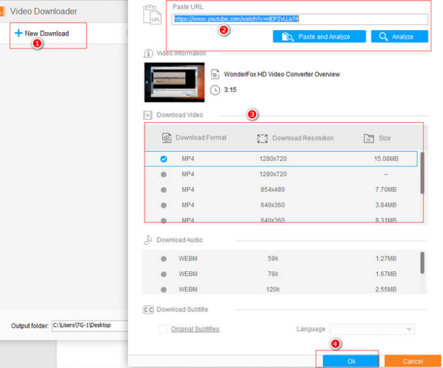This screenshot has height=368, width=443.
Task: Click the orange Cancel button
Action: [x=413, y=361]
